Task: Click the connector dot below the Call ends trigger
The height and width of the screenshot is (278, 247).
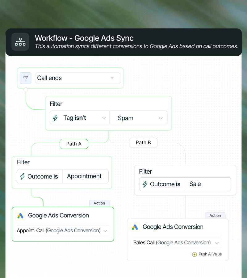Action: point(26,89)
